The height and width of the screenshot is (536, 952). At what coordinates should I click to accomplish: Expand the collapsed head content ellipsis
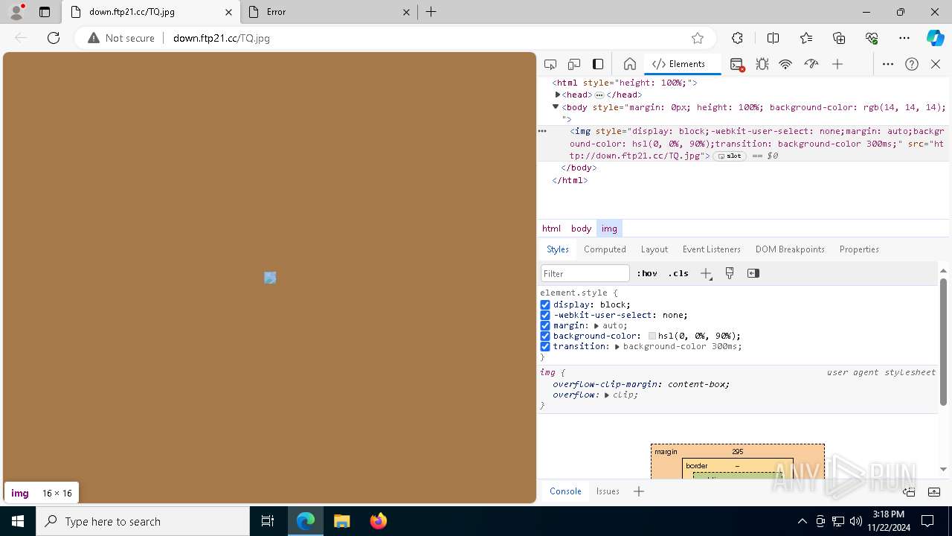point(599,95)
